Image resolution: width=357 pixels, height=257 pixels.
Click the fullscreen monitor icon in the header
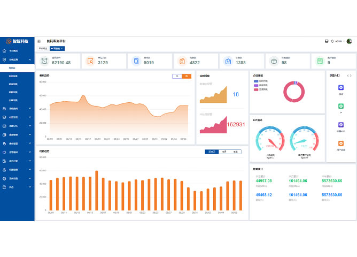point(327,41)
